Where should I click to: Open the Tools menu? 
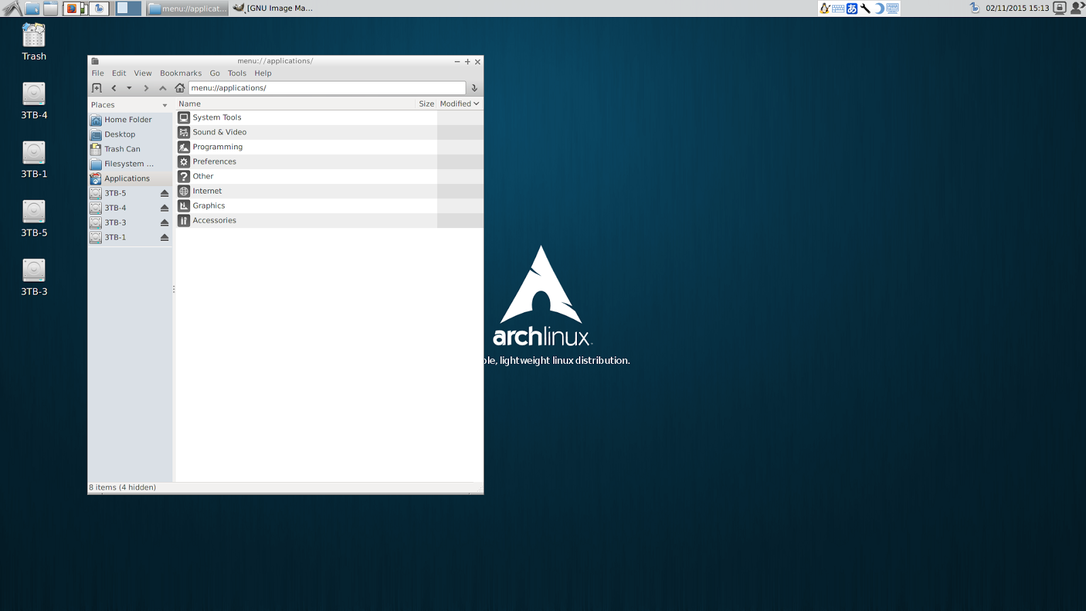coord(237,73)
